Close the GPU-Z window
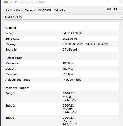This screenshot has width=123, height=126. [121, 2]
